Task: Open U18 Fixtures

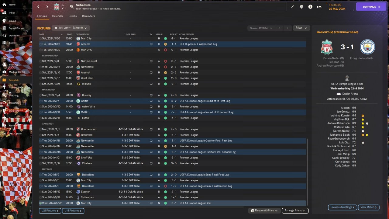Action: pos(73,210)
